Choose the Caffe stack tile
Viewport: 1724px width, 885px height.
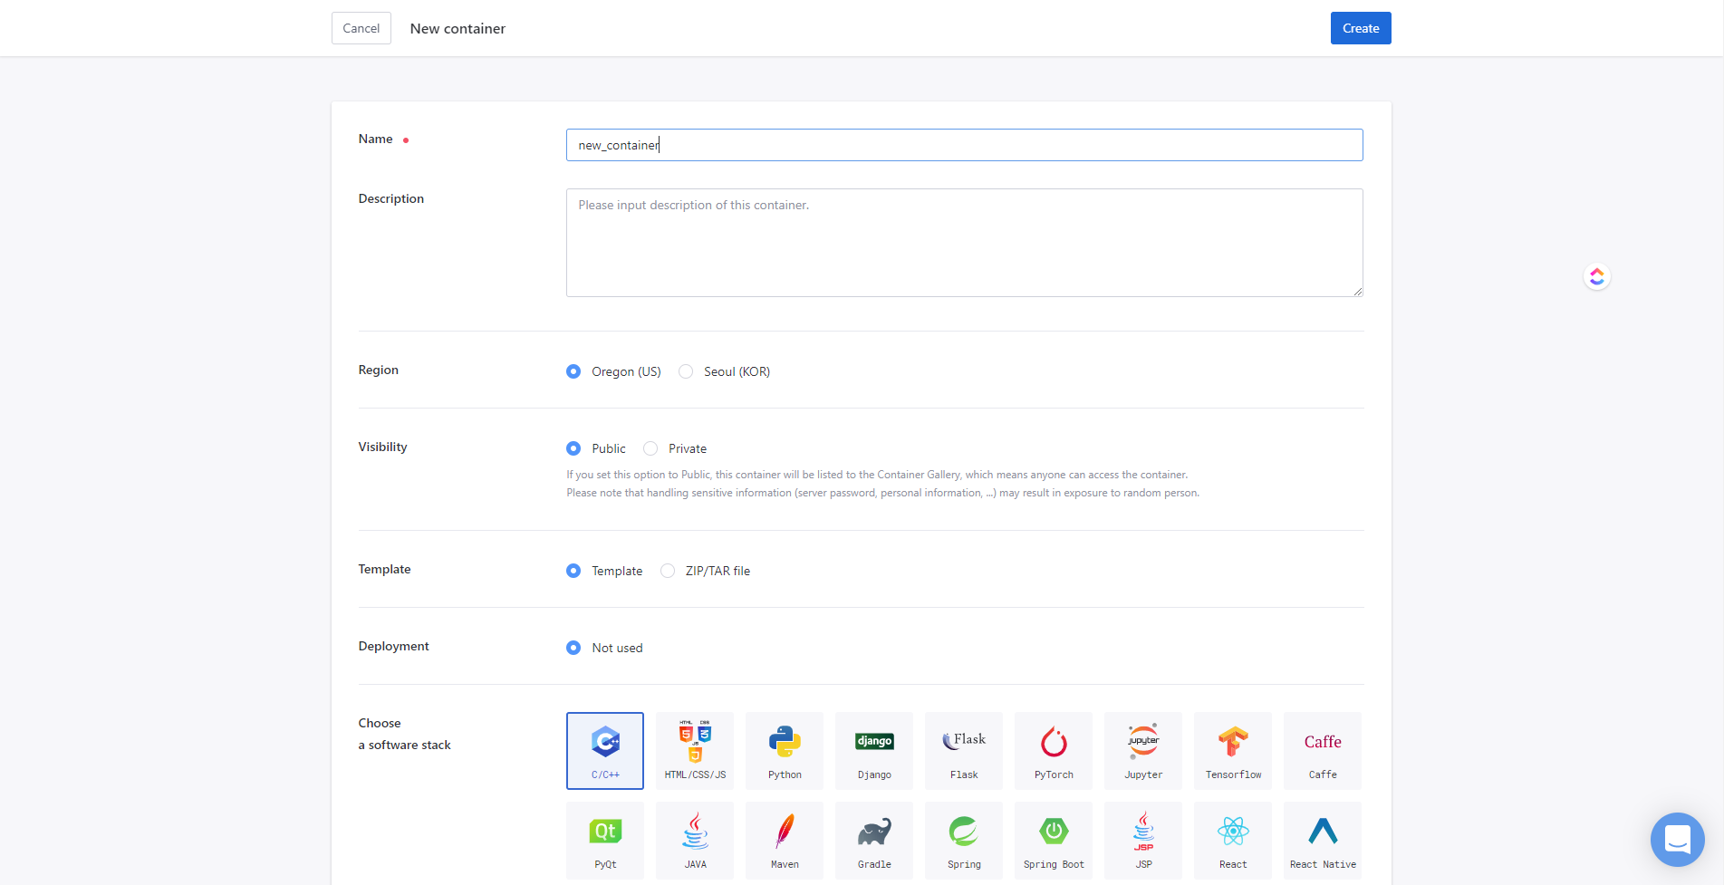click(x=1323, y=751)
